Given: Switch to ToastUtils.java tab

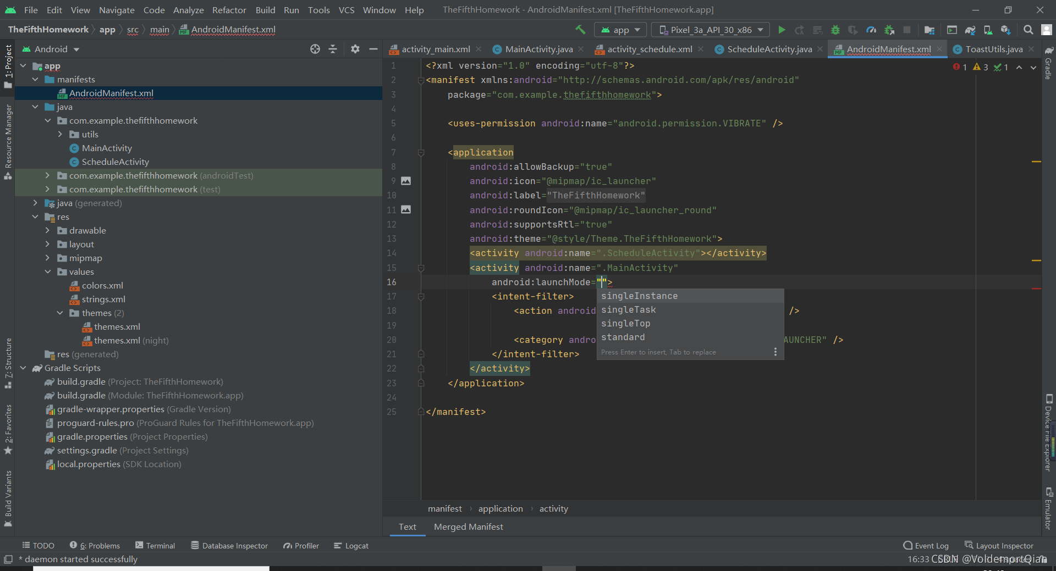Looking at the screenshot, I should pos(994,49).
